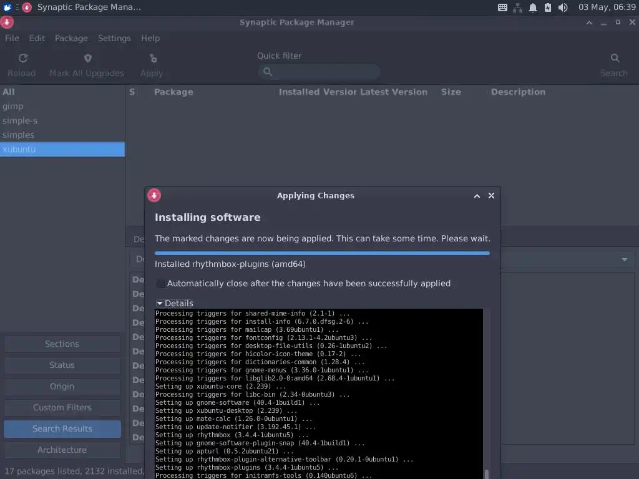Open the File menu
This screenshot has width=639, height=479.
click(x=12, y=38)
